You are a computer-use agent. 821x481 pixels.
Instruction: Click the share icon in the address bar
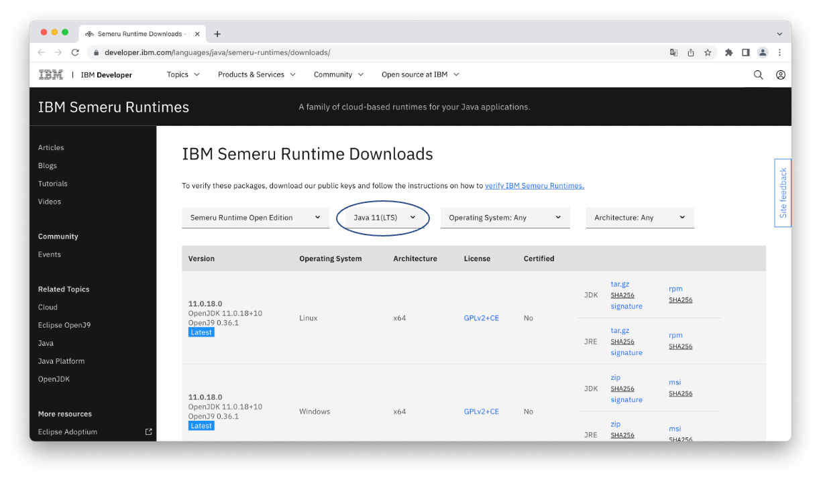click(691, 52)
